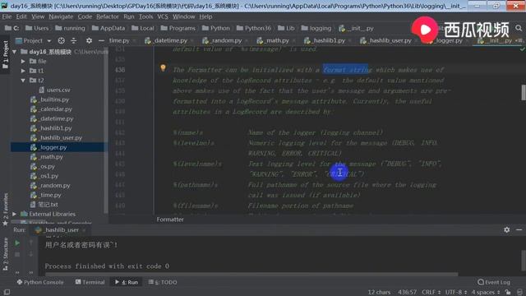The width and height of the screenshot is (526, 296).
Task: Hide the Project panel with minus icon
Action: (101, 40)
